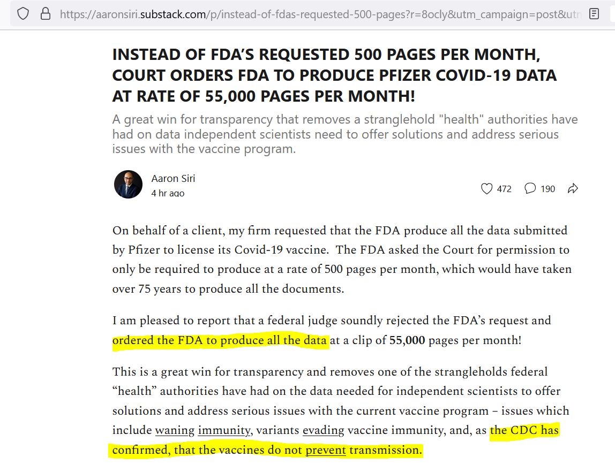Screen dimensions: 615x473
Task: Click the bold "55,000" in the article body
Action: pyautogui.click(x=407, y=340)
